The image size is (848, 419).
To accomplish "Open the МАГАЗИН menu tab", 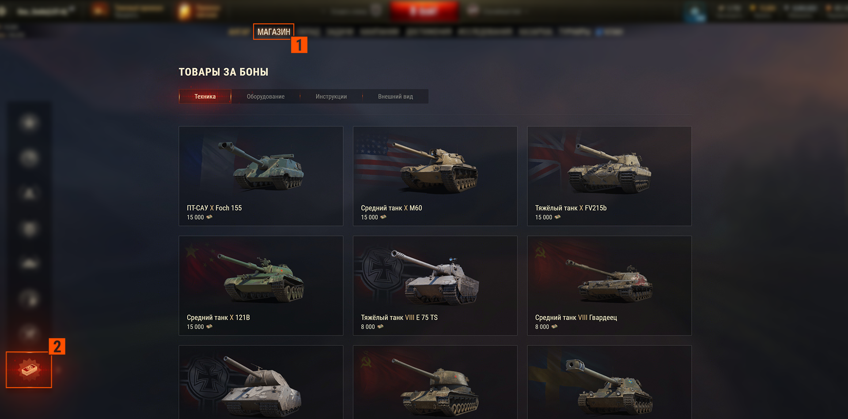I will 274,32.
